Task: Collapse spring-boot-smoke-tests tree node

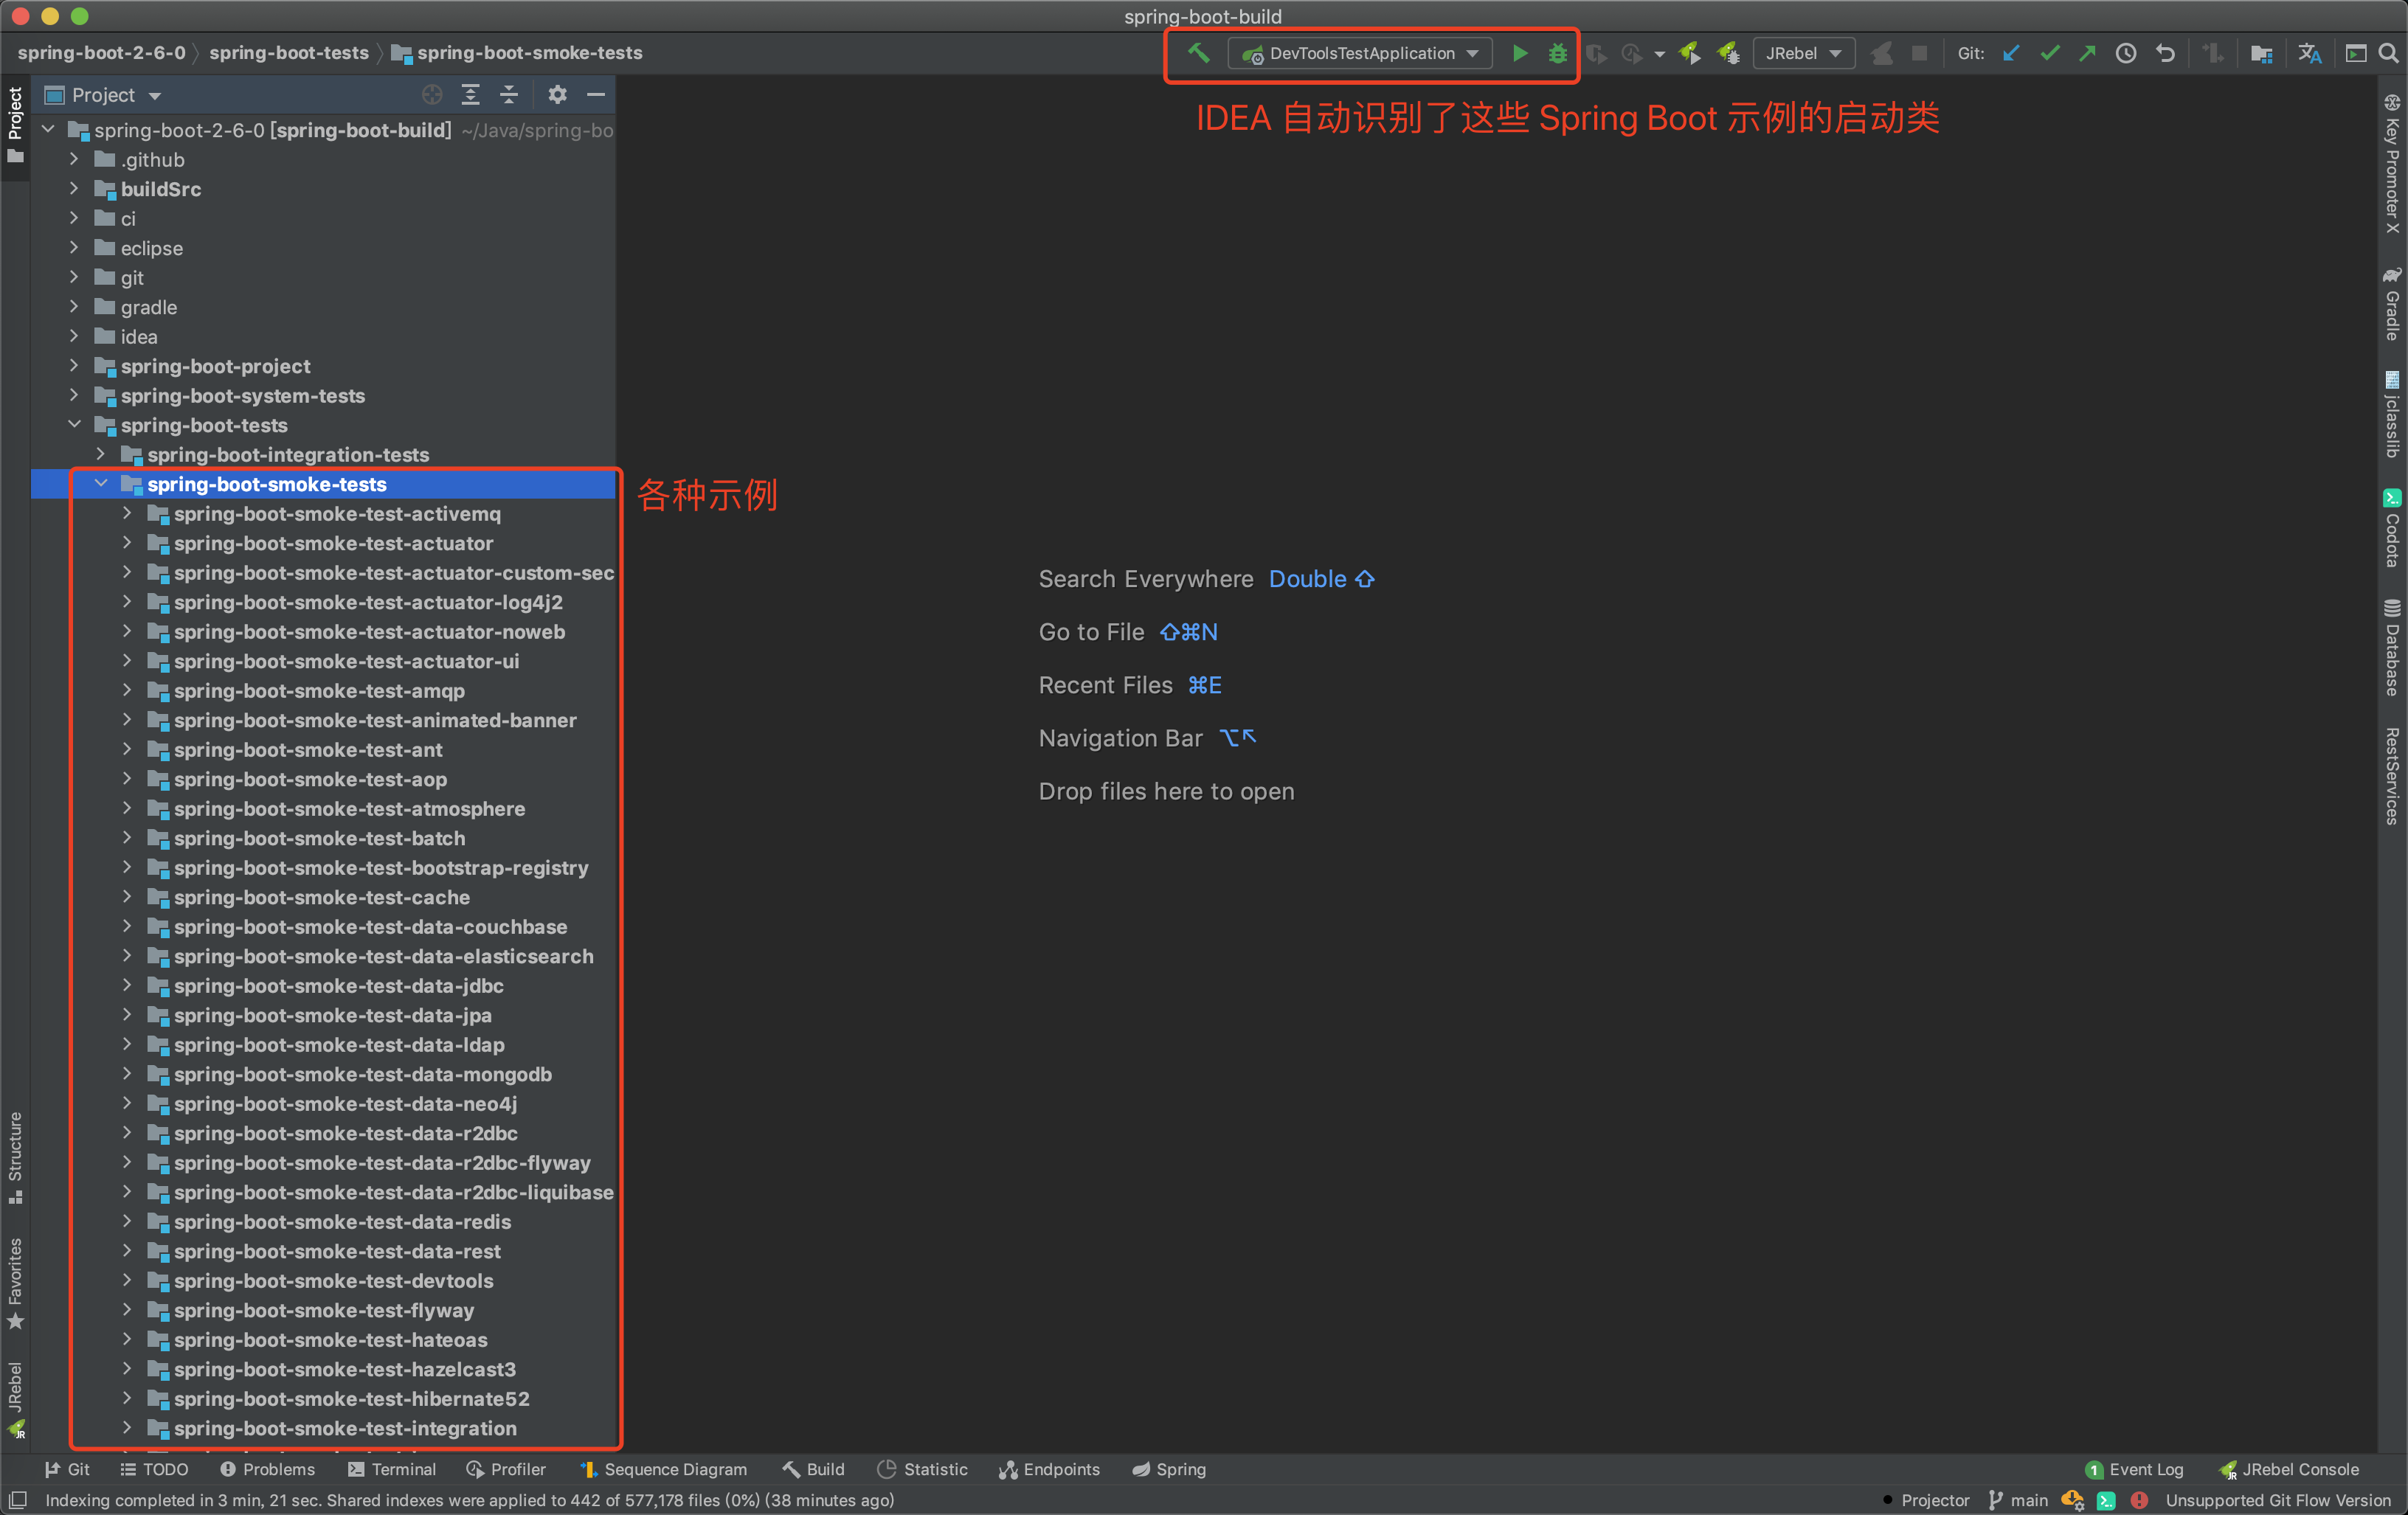Action: coord(101,484)
